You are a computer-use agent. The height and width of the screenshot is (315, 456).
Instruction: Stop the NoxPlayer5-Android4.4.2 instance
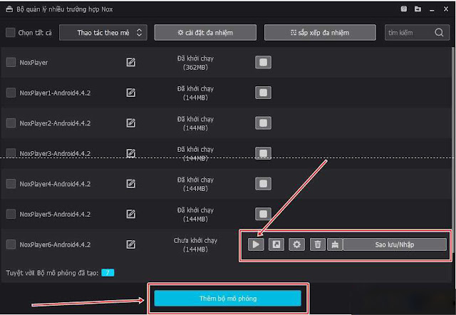(x=263, y=214)
